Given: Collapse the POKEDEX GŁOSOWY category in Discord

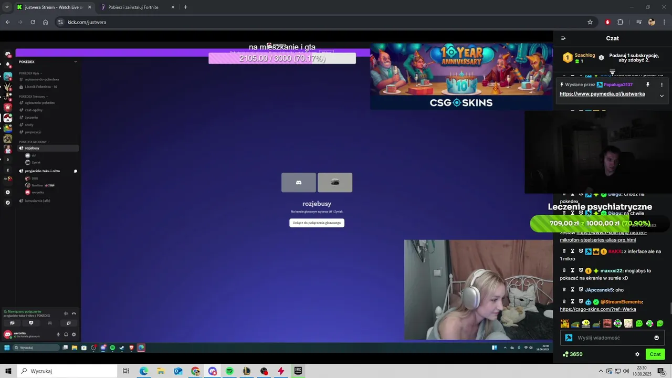Looking at the screenshot, I should click(x=35, y=142).
